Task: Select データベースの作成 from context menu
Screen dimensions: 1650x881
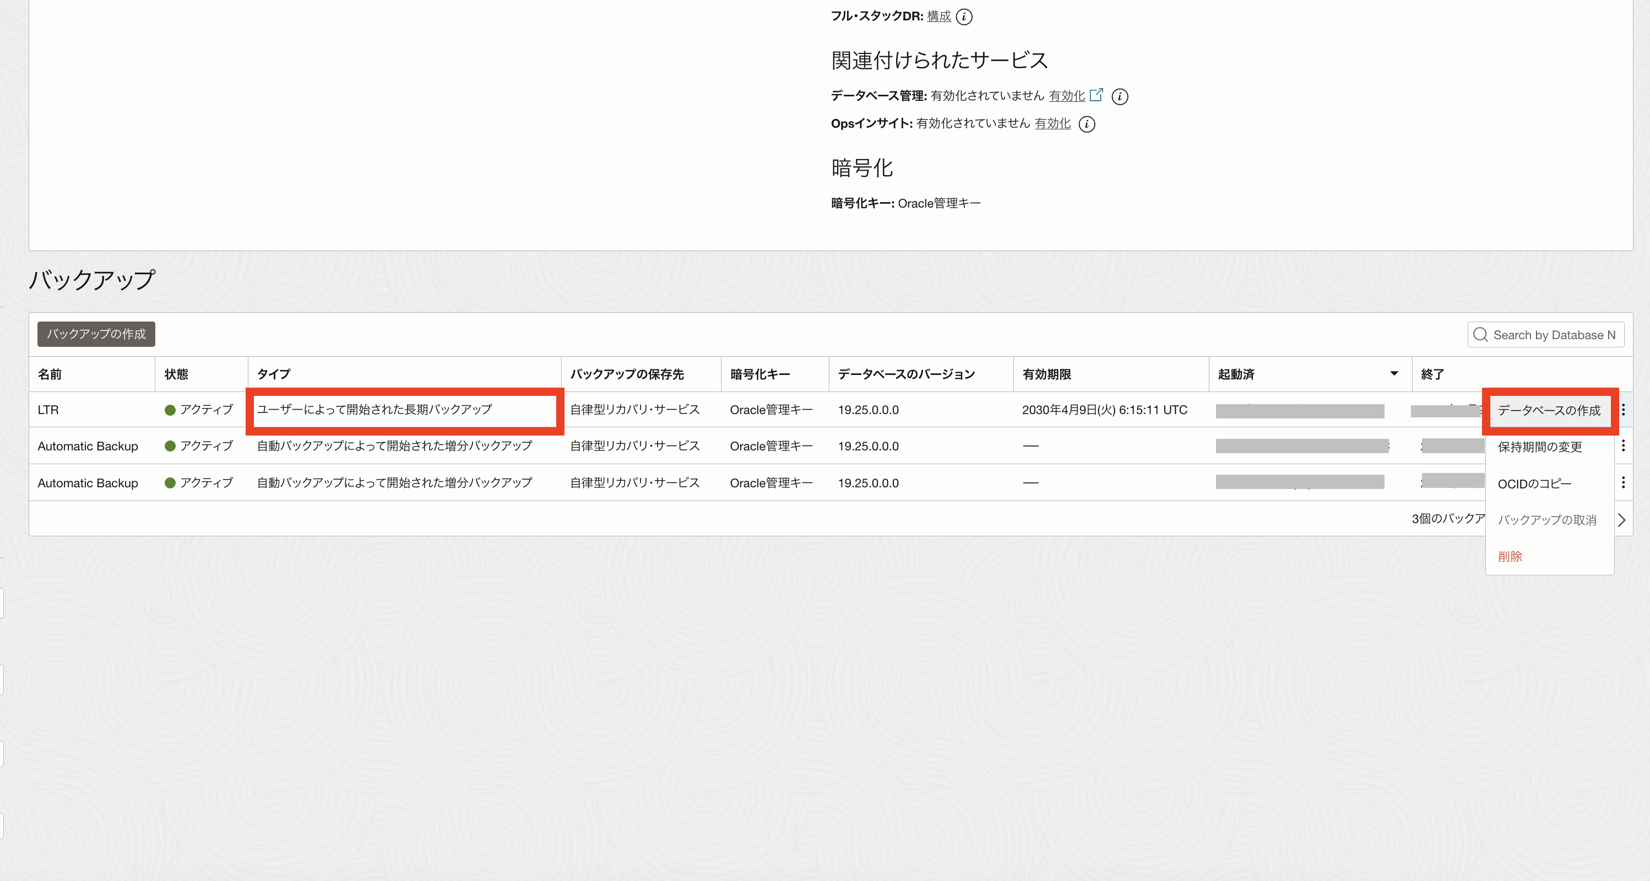Action: [x=1549, y=410]
